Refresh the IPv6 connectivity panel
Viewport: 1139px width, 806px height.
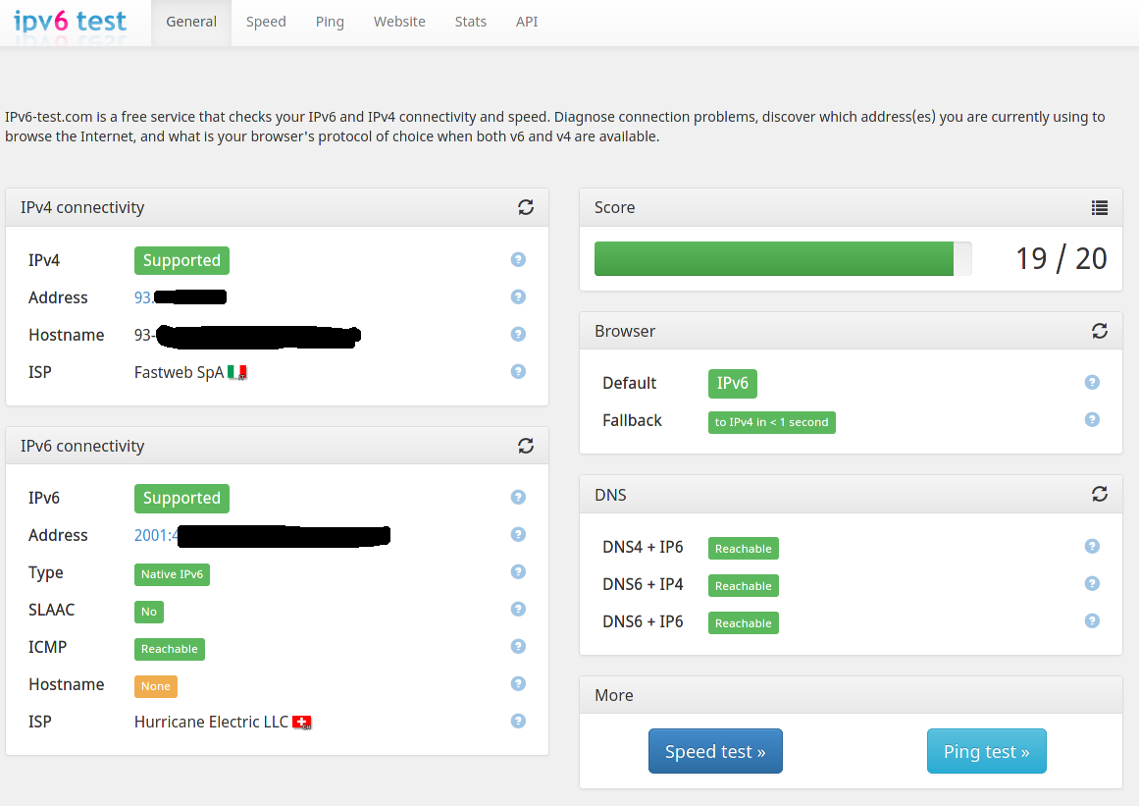pyautogui.click(x=526, y=446)
